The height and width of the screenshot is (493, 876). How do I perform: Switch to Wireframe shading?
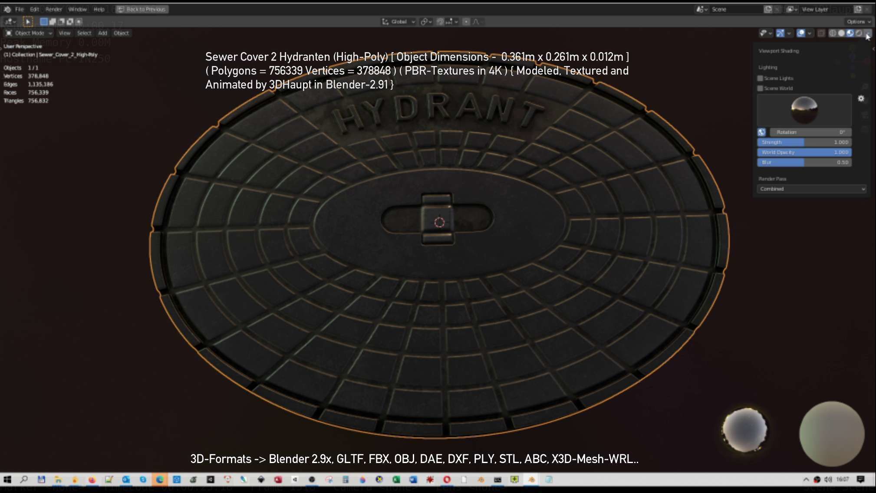point(833,33)
